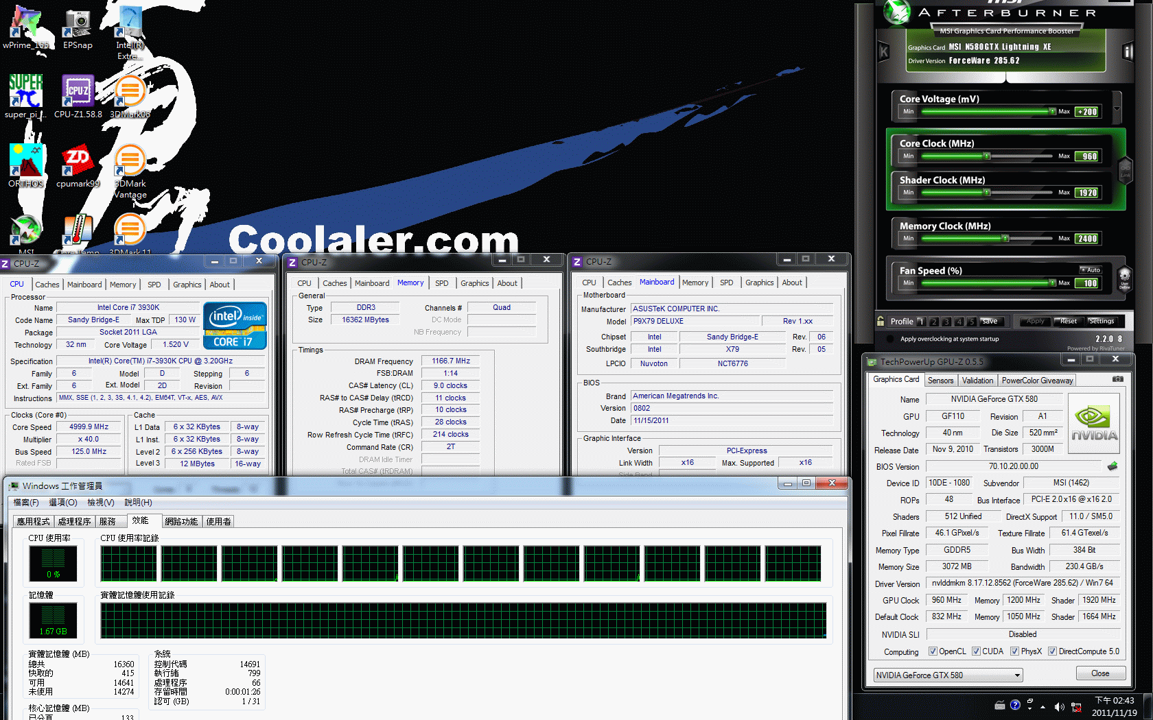Uncheck the CUDA checkbox in GPU-Z
The height and width of the screenshot is (720, 1153).
(976, 651)
